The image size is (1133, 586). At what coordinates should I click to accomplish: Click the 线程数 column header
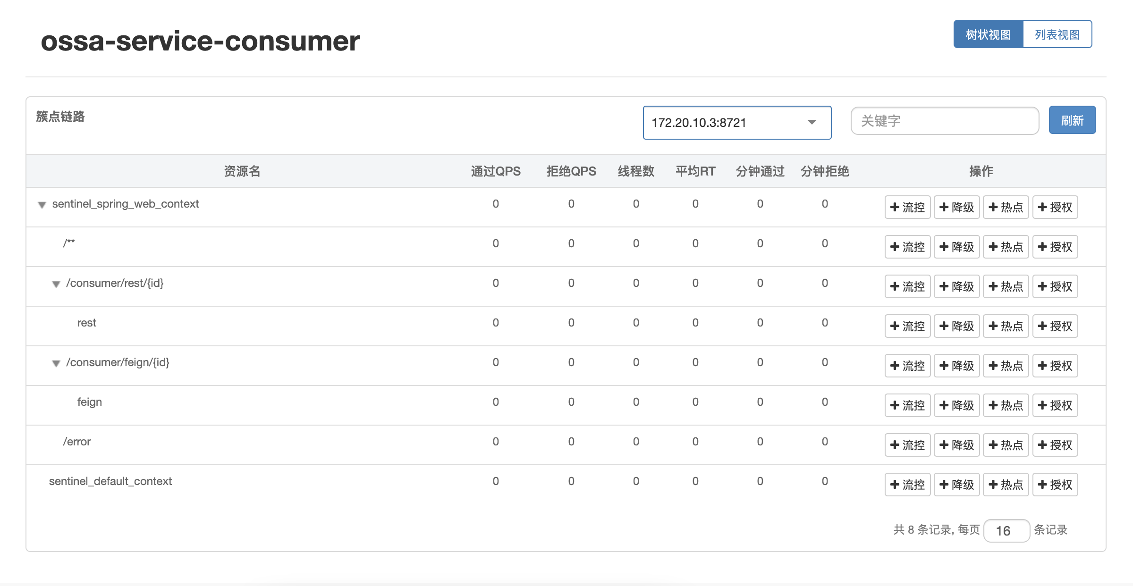pos(636,171)
